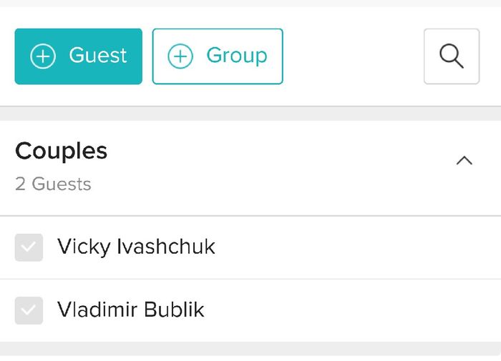Click the "2 Guests" count under Couples
The width and height of the screenshot is (501, 361).
(x=53, y=184)
